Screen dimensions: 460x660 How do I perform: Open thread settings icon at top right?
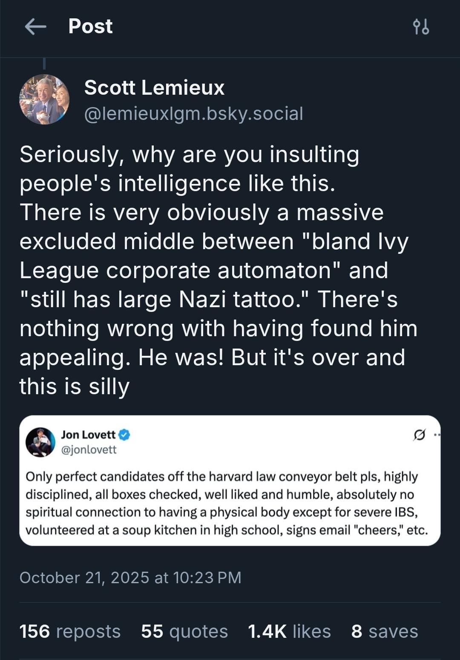point(421,27)
